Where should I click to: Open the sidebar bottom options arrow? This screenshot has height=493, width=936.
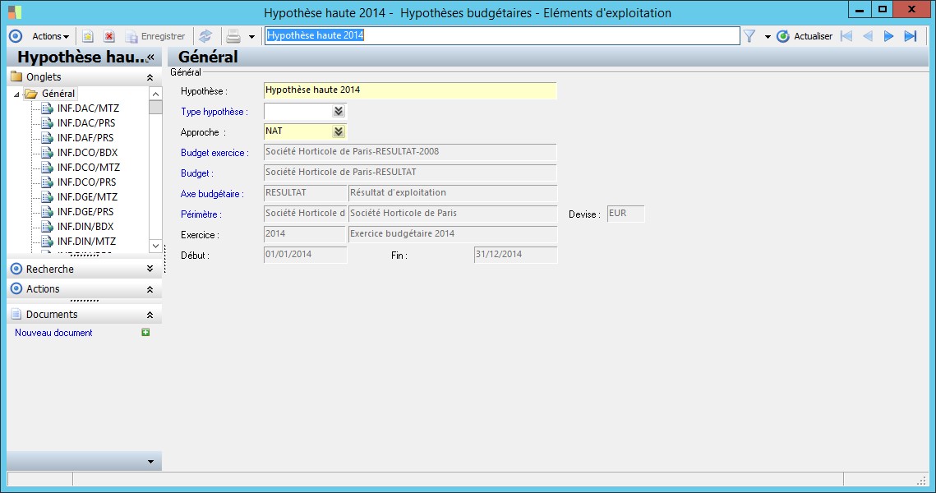(150, 462)
